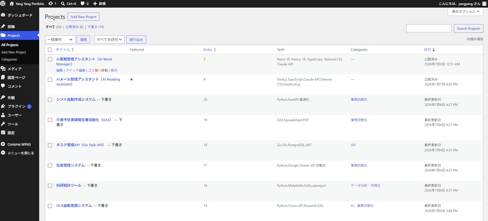Open the シフト自動作成システム project title
The width and height of the screenshot is (488, 221).
76,100
